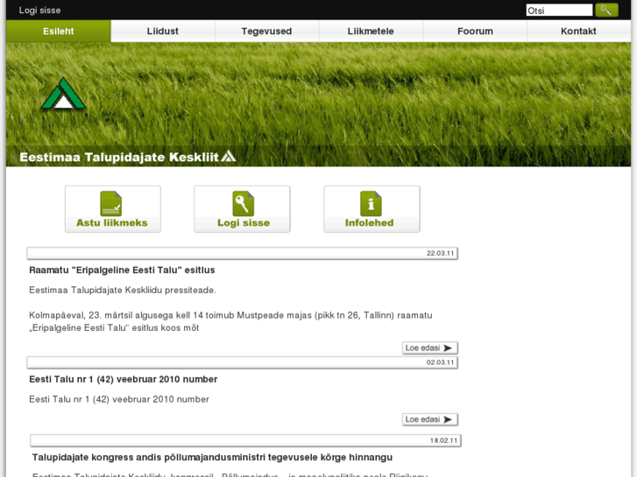Open article Raamatu "Eripalgeline Eesti Talu" esitlus
The width and height of the screenshot is (637, 477).
122,270
